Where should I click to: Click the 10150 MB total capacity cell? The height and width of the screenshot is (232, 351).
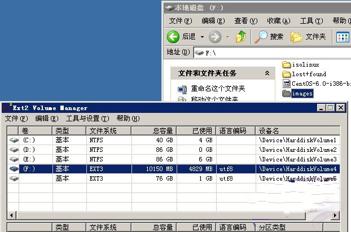click(x=154, y=169)
